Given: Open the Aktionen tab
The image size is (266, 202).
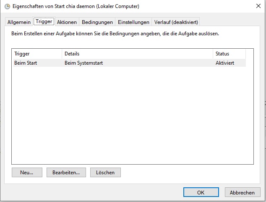Looking at the screenshot, I should [x=67, y=22].
